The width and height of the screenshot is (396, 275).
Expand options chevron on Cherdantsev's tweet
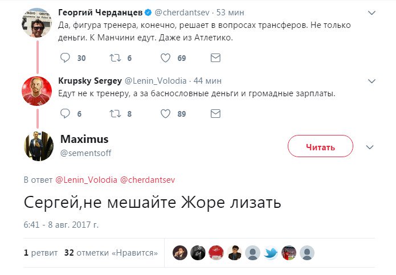pyautogui.click(x=371, y=13)
